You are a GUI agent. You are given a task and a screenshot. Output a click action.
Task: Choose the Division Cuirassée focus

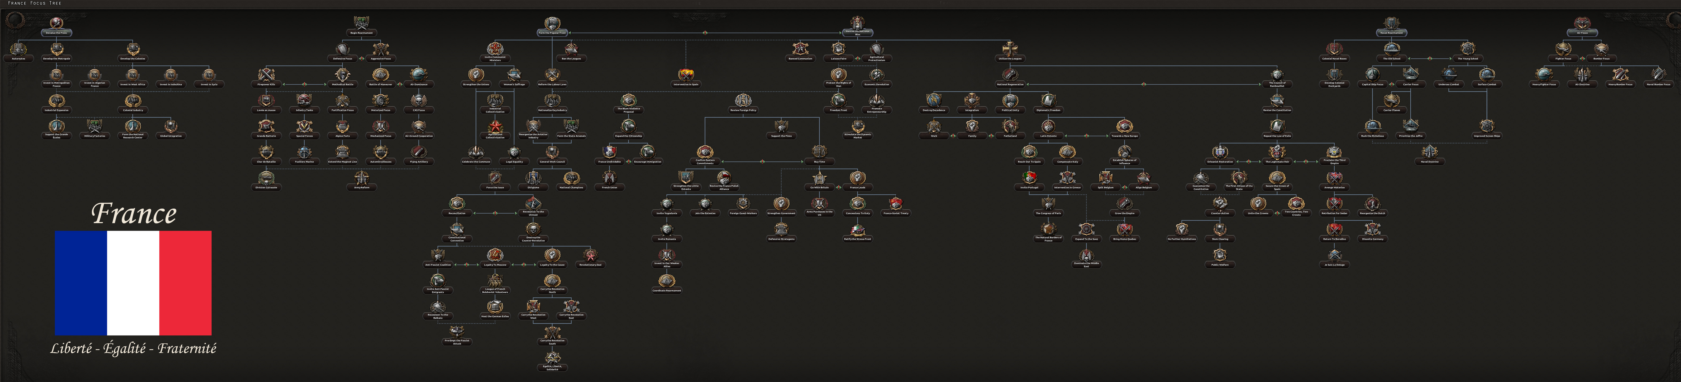click(266, 181)
